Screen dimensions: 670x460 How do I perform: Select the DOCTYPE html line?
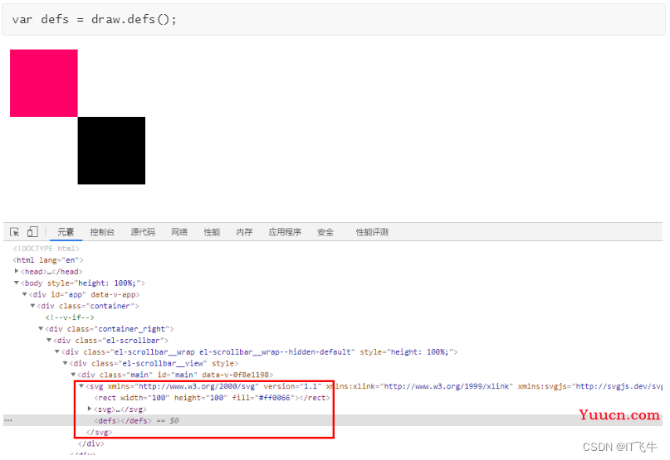tap(46, 249)
